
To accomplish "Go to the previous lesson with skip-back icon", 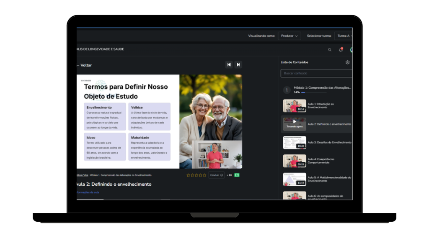I will tap(229, 64).
